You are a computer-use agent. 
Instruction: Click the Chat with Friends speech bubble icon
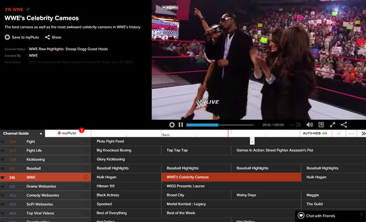pos(301,216)
